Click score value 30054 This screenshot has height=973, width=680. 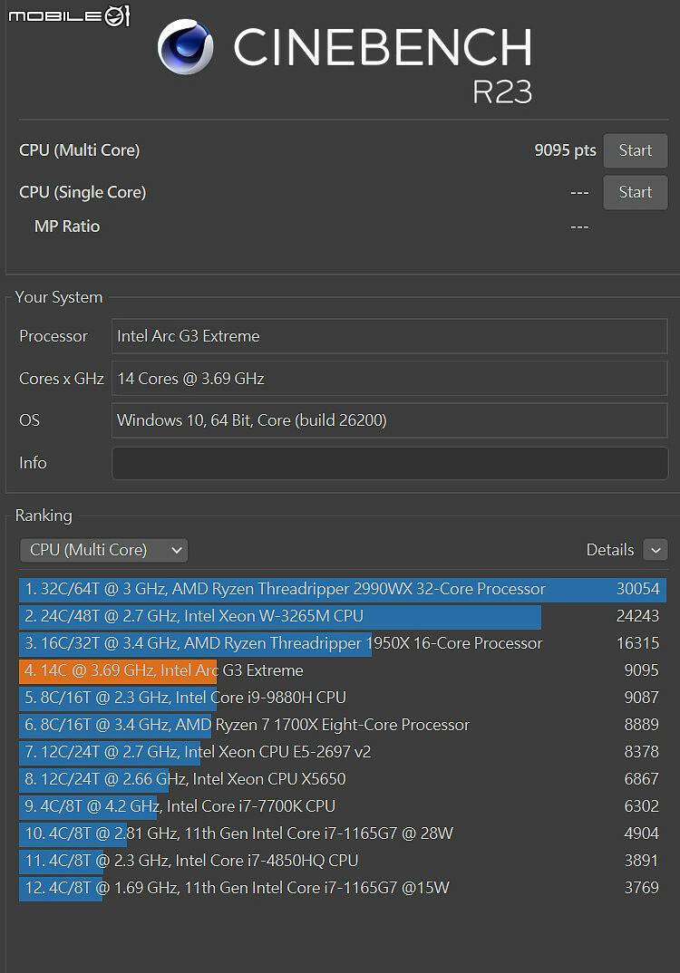click(637, 589)
